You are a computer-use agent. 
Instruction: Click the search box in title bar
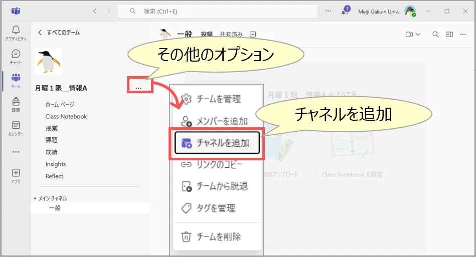point(218,11)
